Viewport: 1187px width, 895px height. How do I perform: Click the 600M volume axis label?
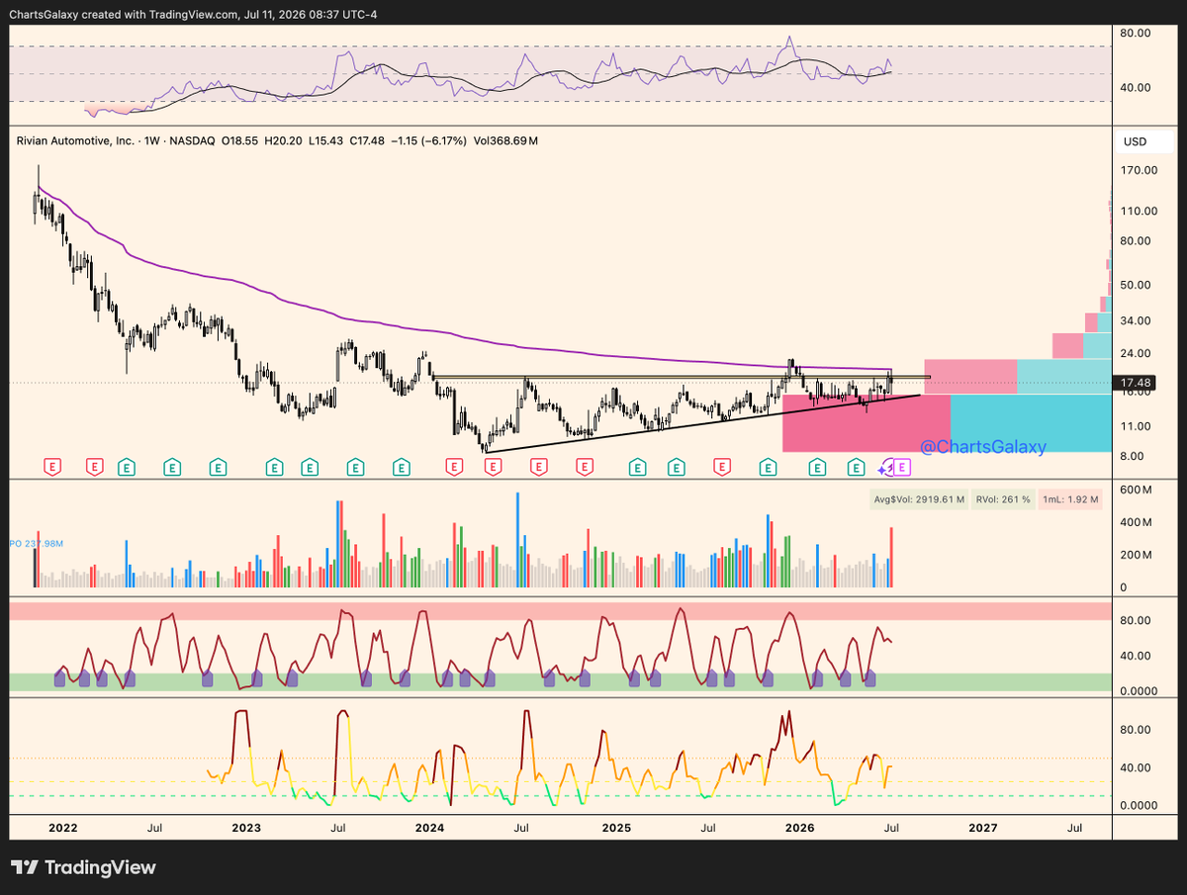(x=1136, y=490)
